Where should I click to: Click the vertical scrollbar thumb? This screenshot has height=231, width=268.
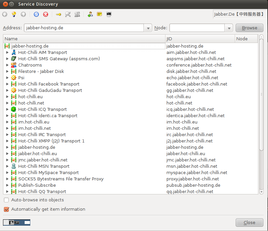tap(261, 95)
